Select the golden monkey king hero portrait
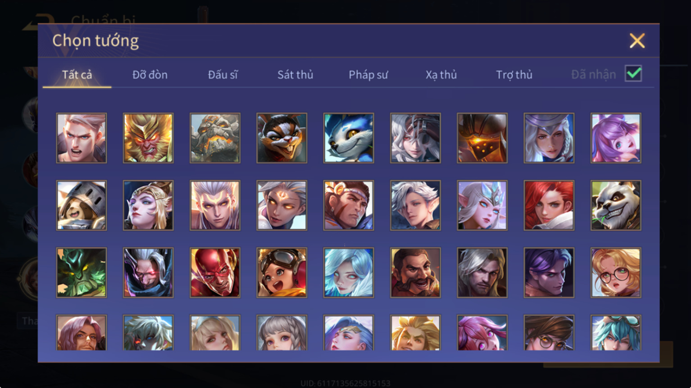 tap(148, 138)
